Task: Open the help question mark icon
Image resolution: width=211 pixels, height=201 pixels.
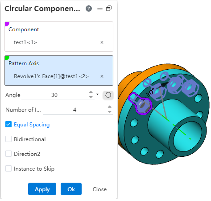Action: click(89, 8)
